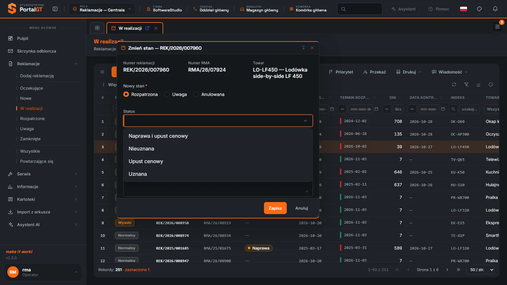Select the Rozpatrzona radio option
Viewport: 507px width, 285px height.
click(126, 94)
